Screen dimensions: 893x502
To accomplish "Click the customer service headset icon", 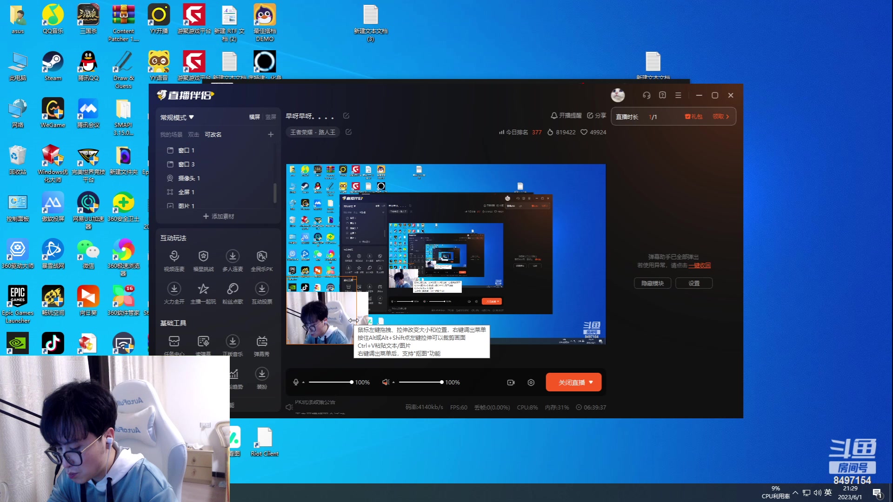I will pyautogui.click(x=646, y=95).
